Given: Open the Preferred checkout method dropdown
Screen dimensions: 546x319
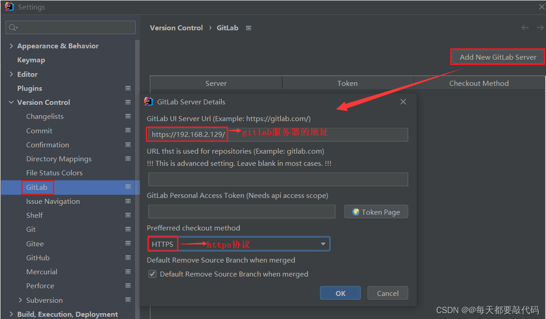Looking at the screenshot, I should 238,244.
